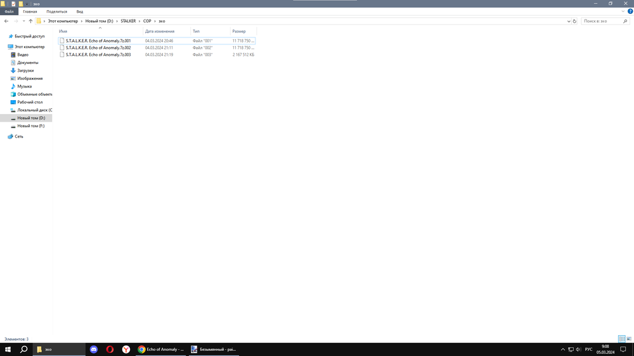Switch to the Главная ribbon tab
This screenshot has height=356, width=634.
click(x=30, y=11)
